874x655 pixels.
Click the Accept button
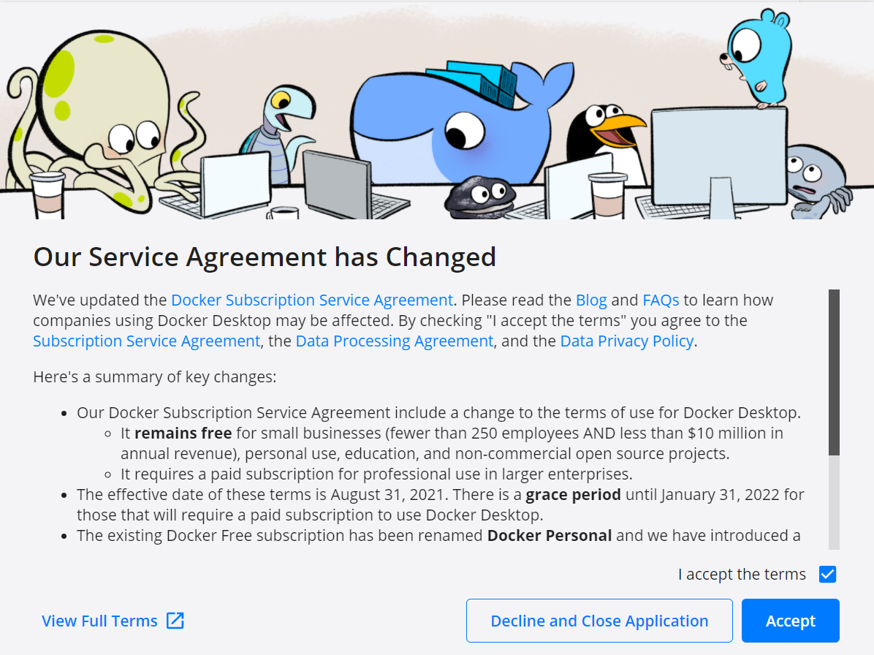(x=790, y=621)
